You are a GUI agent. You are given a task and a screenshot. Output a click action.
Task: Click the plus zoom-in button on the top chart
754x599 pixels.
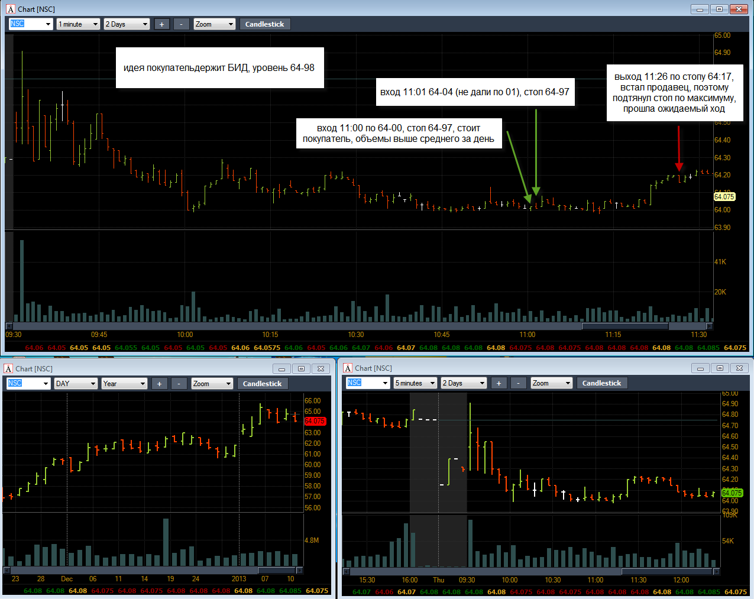point(162,24)
